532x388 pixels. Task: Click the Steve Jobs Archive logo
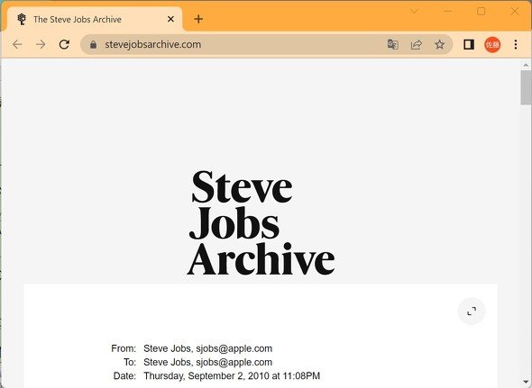coord(261,222)
